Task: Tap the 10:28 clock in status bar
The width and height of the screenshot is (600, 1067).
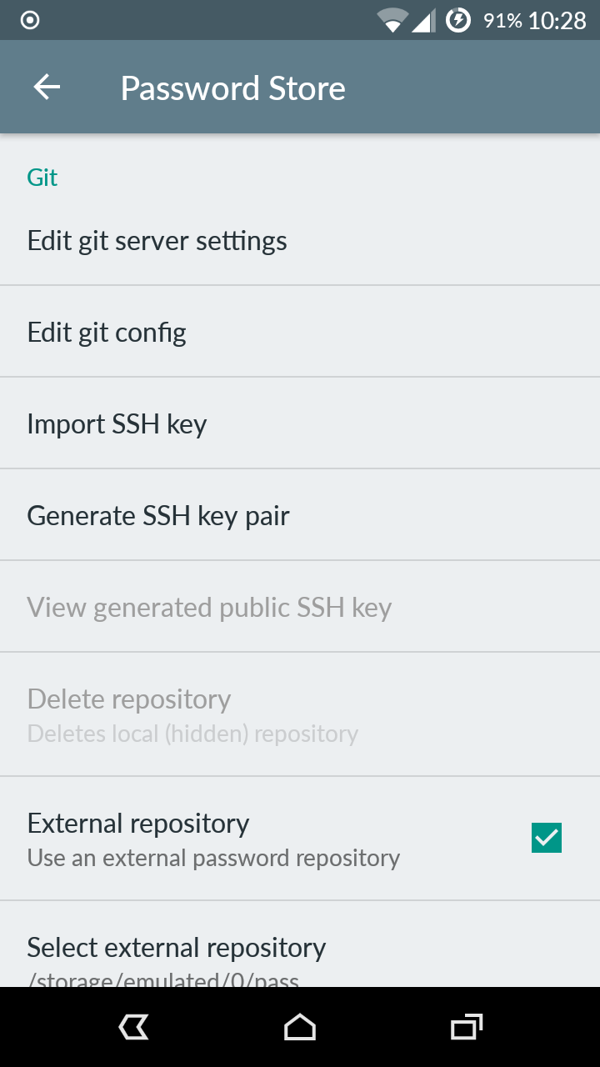Action: [x=557, y=20]
